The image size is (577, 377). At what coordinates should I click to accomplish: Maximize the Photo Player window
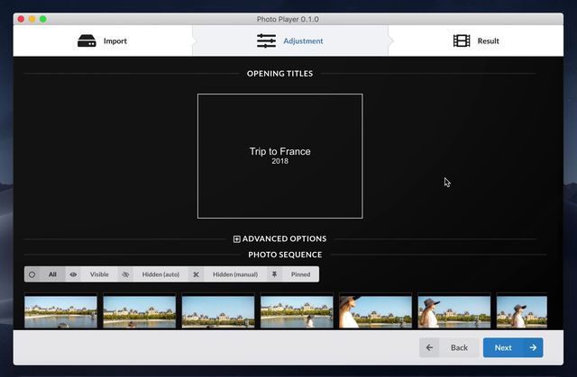pyautogui.click(x=43, y=19)
